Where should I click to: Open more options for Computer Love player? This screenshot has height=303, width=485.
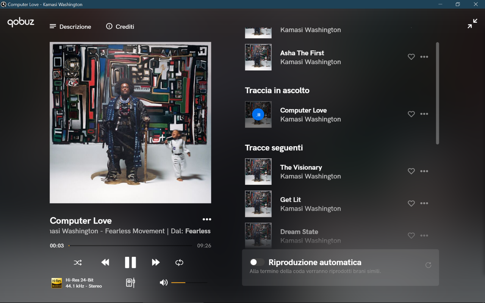coord(207,219)
